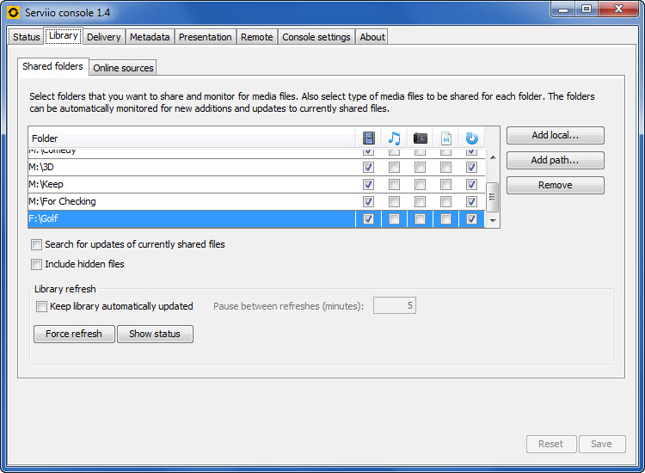Image resolution: width=645 pixels, height=473 pixels.
Task: Enable audio sharing for M:\3D folder
Action: coord(394,168)
